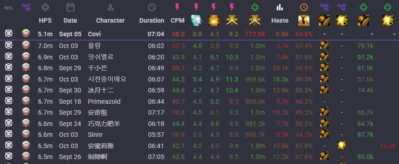
Task: Click 773.0k healing value for Covi
Action: (x=255, y=34)
